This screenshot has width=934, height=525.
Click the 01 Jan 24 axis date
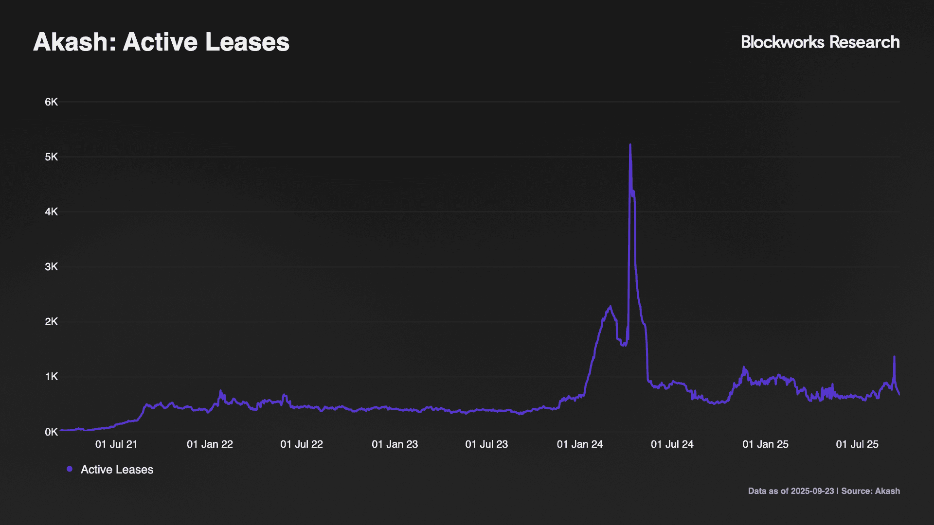point(580,444)
